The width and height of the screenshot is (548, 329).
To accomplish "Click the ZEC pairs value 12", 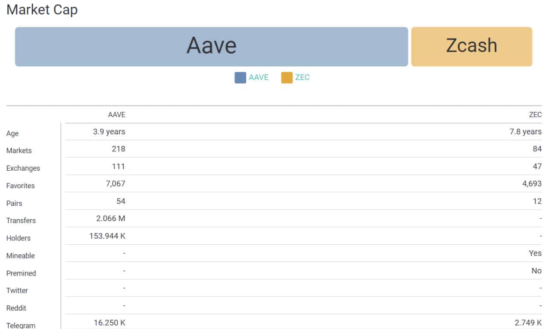I will coord(537,201).
